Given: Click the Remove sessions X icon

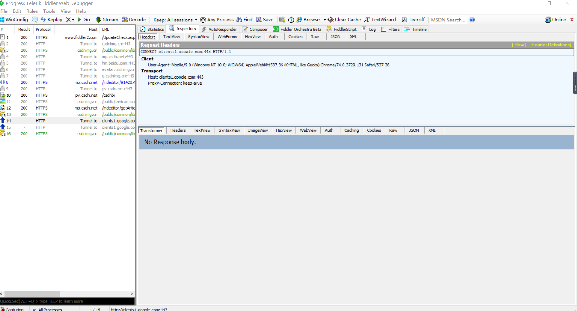Looking at the screenshot, I should [x=68, y=20].
